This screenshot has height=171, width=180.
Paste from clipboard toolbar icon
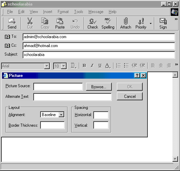pos(60,24)
